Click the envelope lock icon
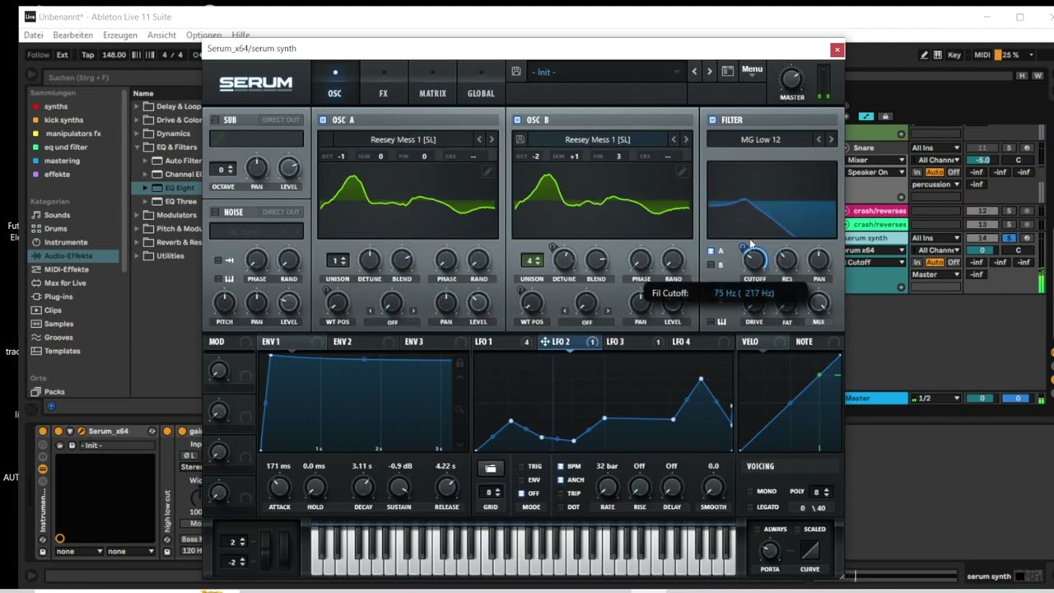This screenshot has width=1054, height=593. pos(459,363)
